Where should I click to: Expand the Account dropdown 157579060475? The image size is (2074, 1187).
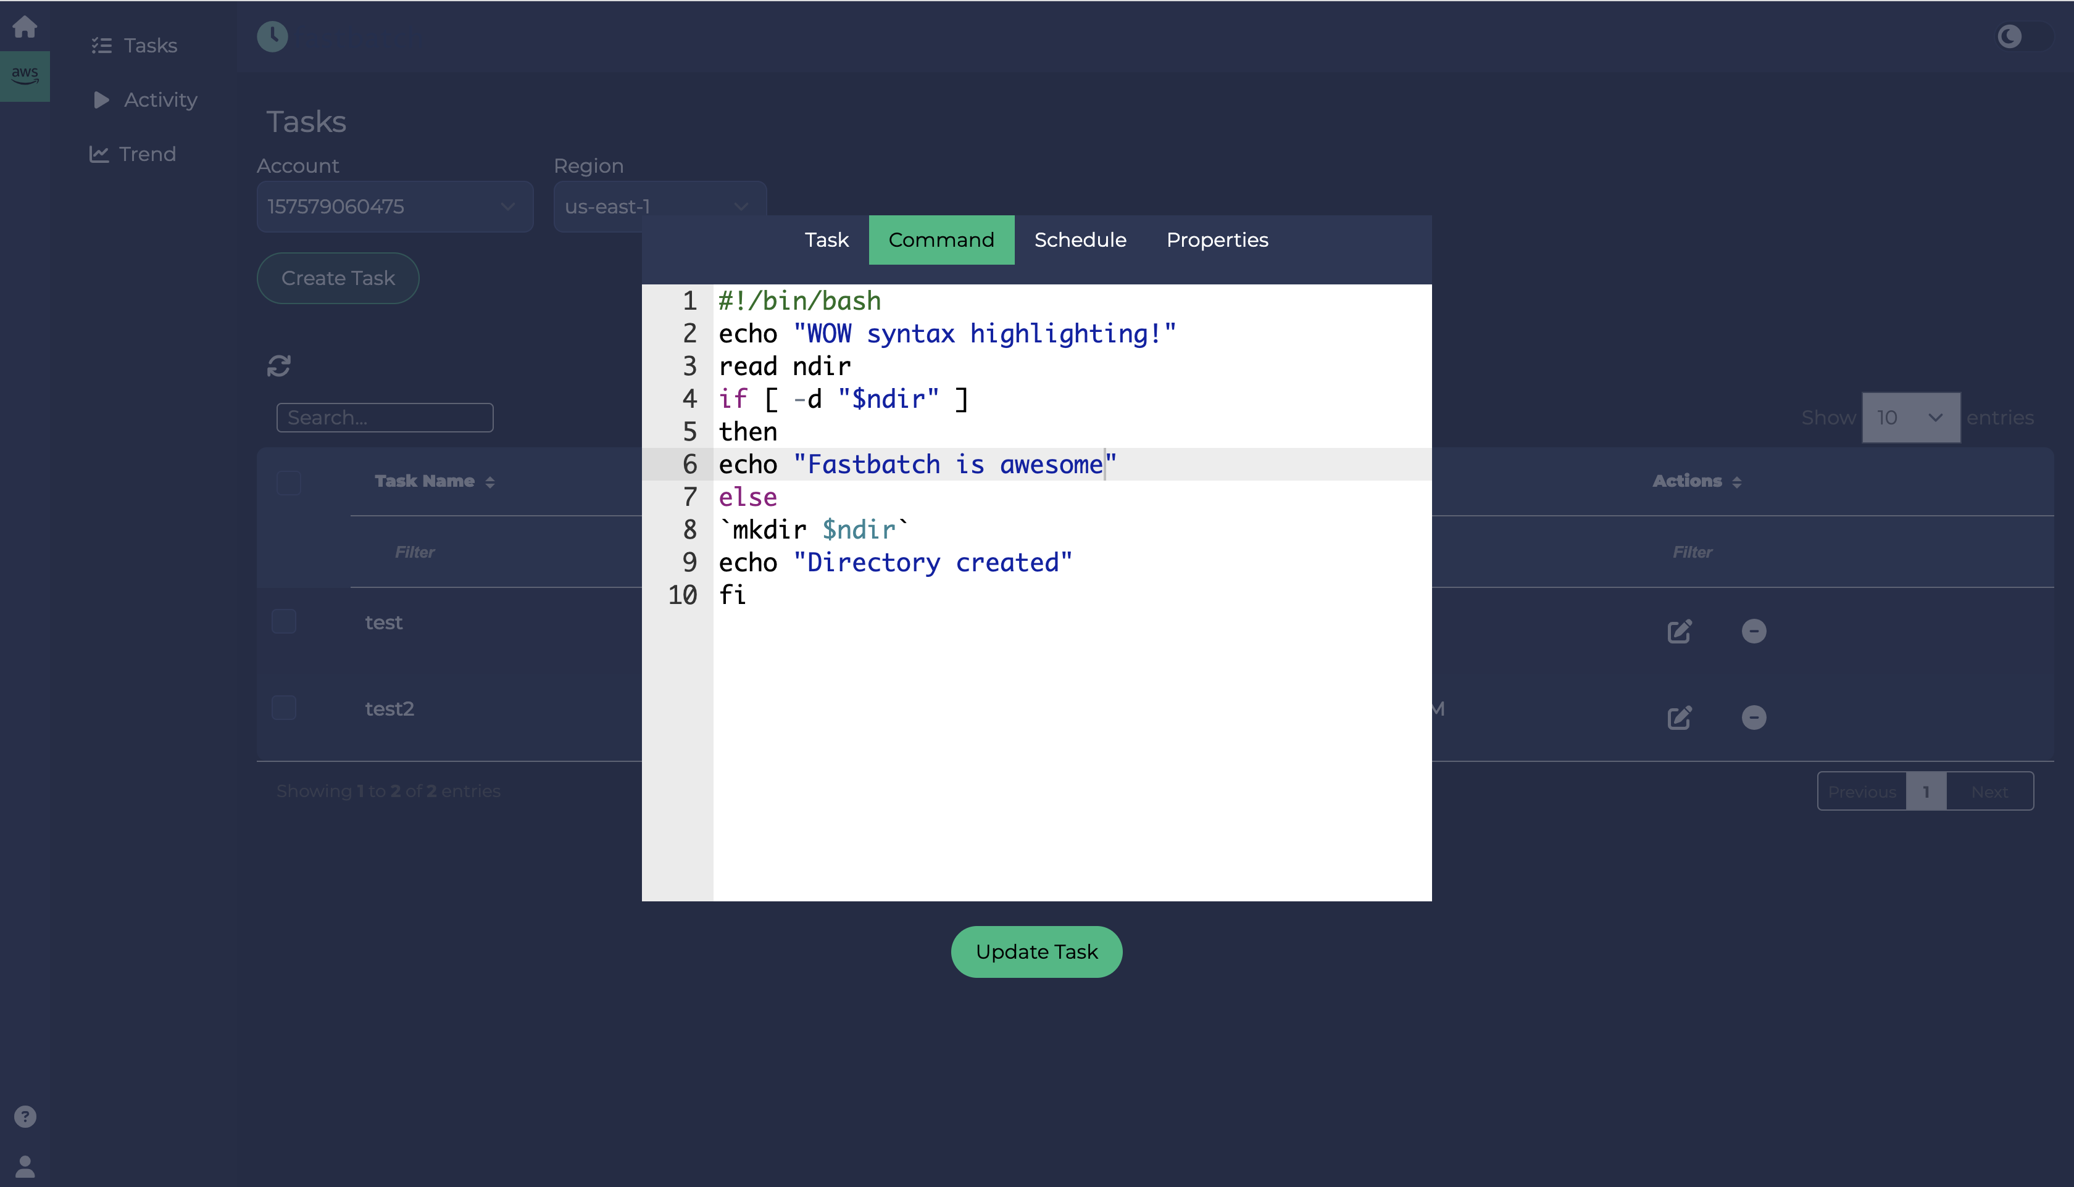coord(394,206)
